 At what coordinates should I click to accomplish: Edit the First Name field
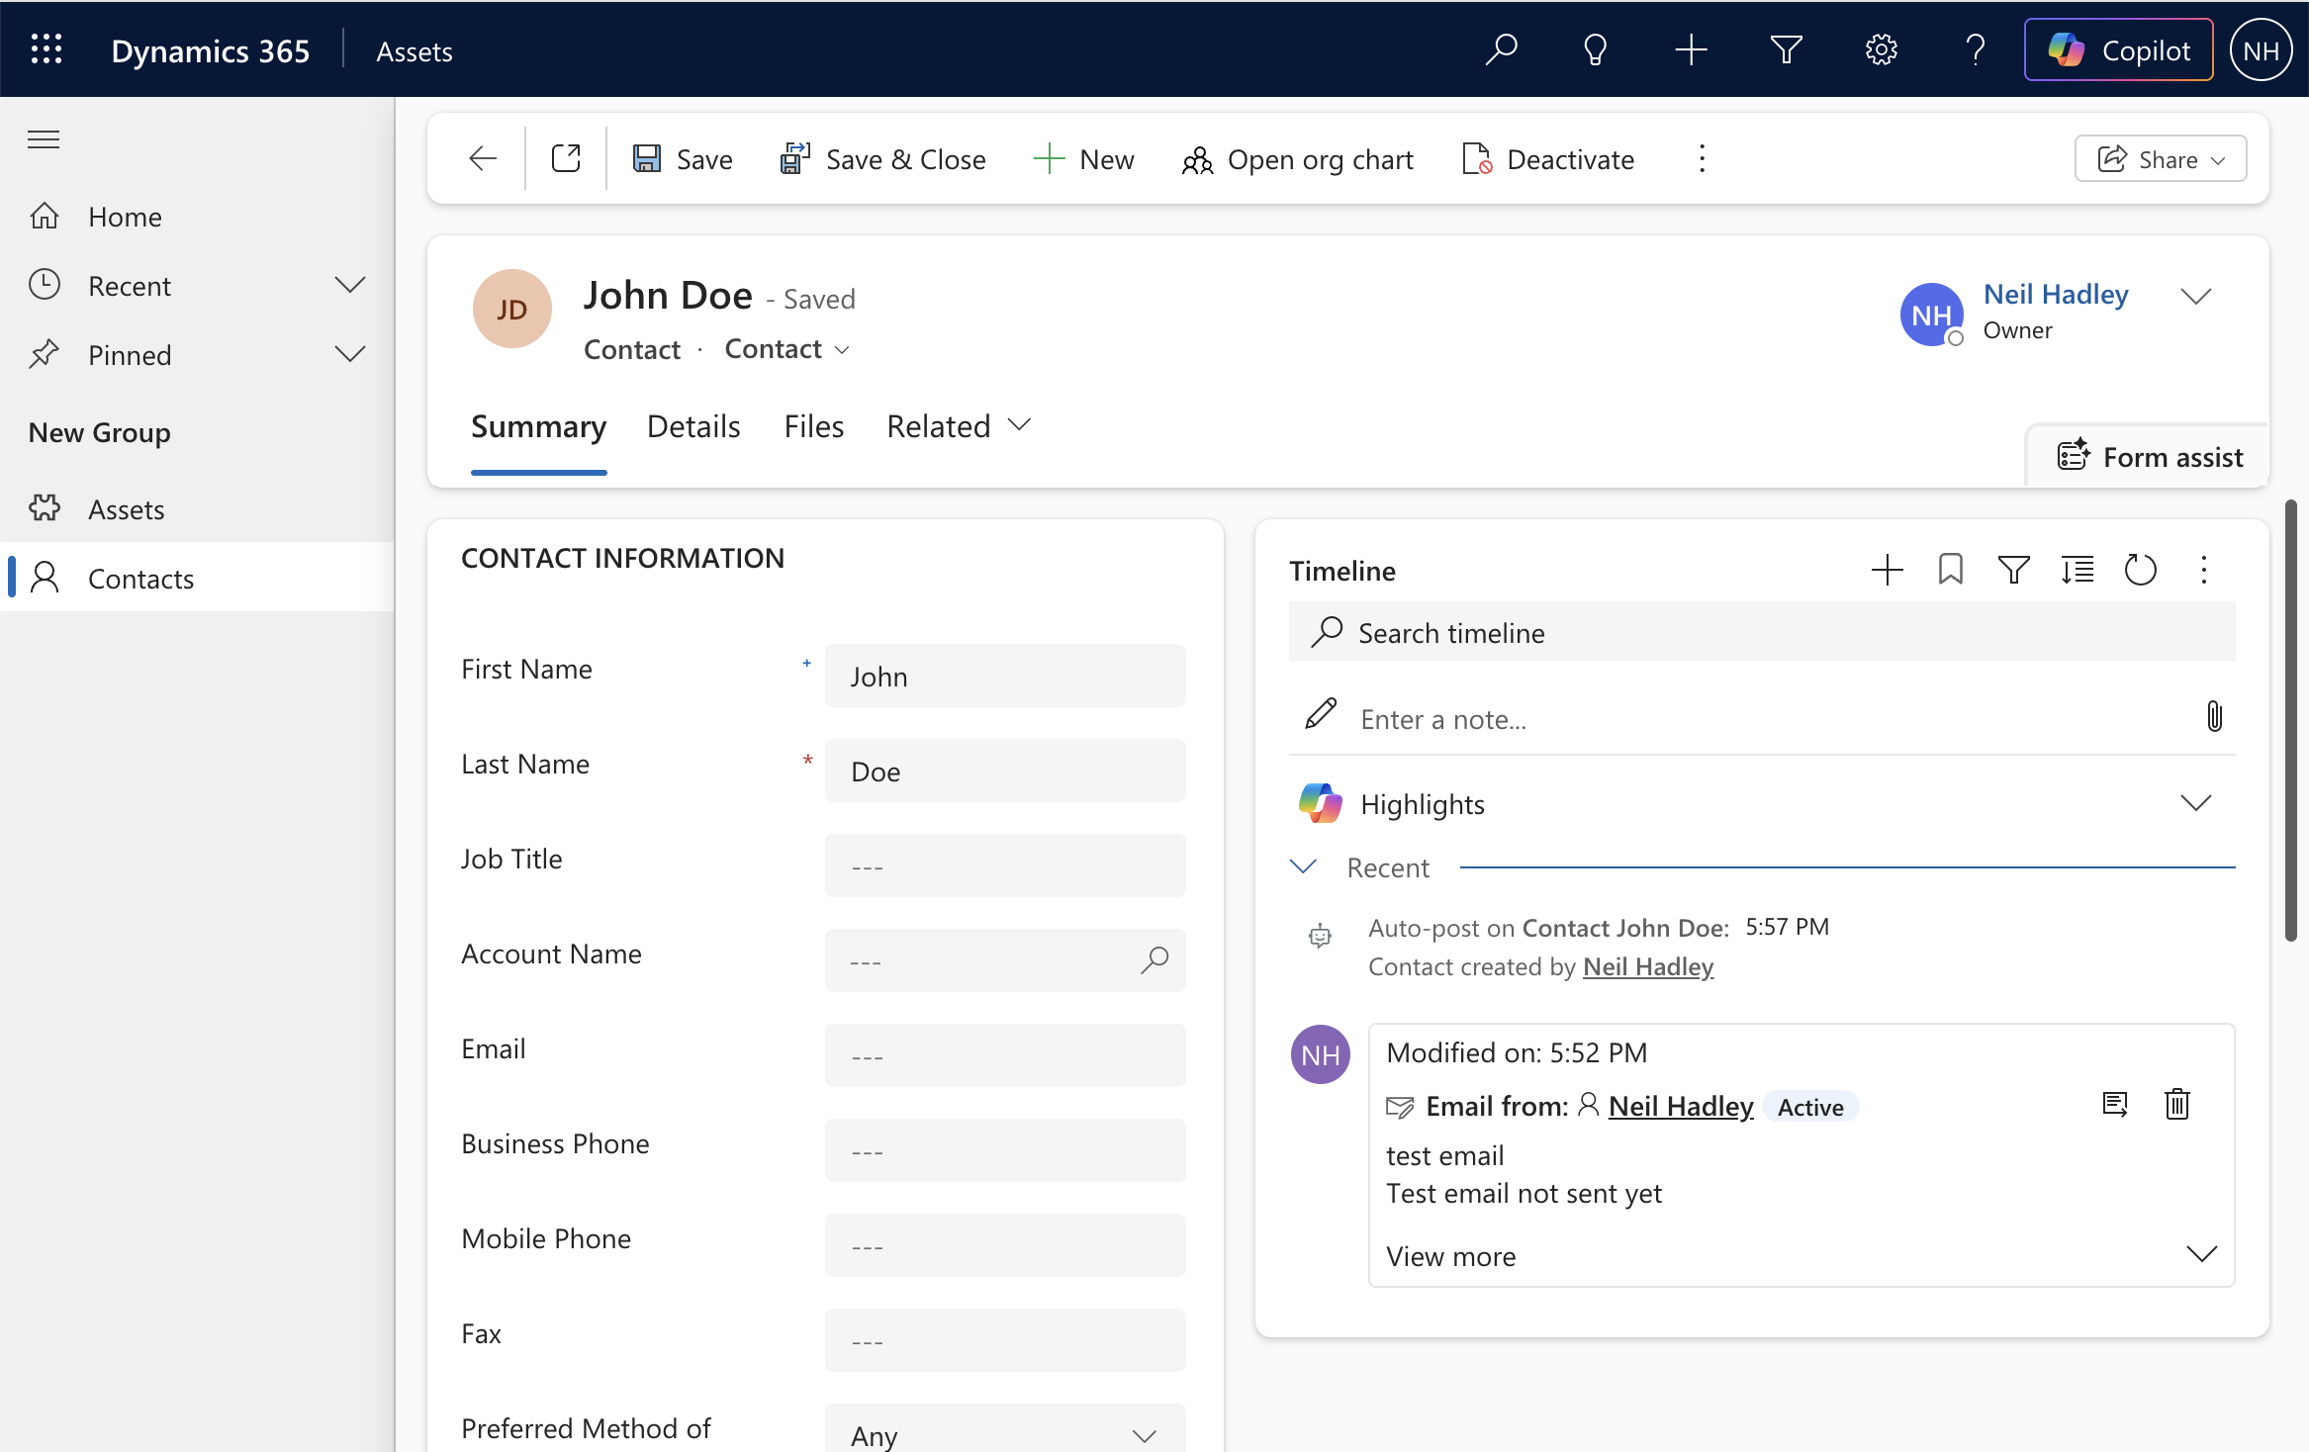(1005, 676)
